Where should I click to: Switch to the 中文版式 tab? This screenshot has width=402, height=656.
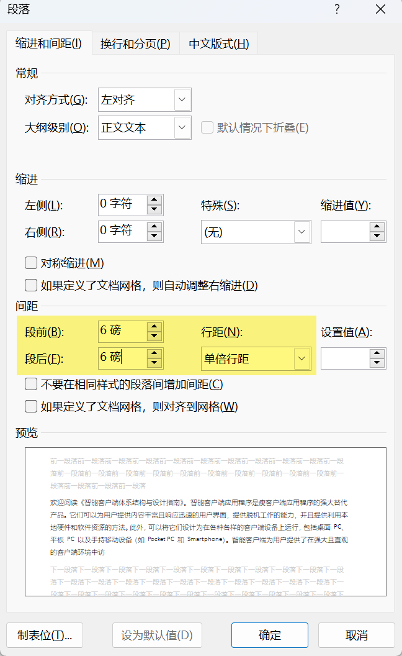218,44
